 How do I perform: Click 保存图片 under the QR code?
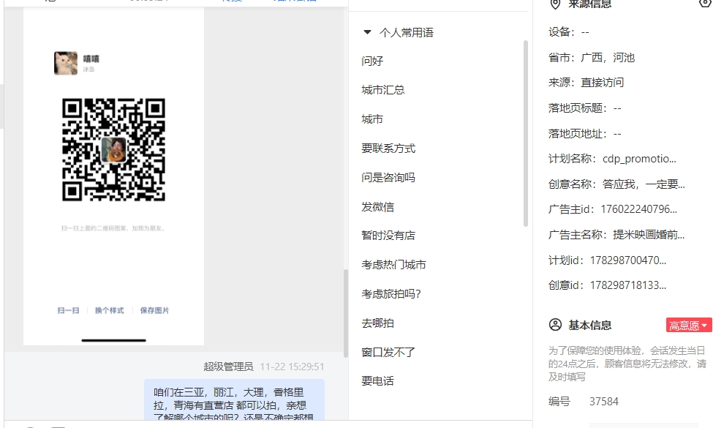click(x=155, y=310)
